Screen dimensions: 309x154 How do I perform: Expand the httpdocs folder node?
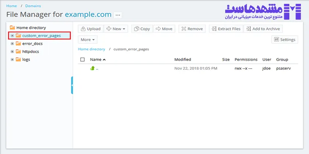tap(12, 52)
